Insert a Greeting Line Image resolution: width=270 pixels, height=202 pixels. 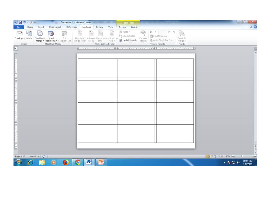(100, 36)
